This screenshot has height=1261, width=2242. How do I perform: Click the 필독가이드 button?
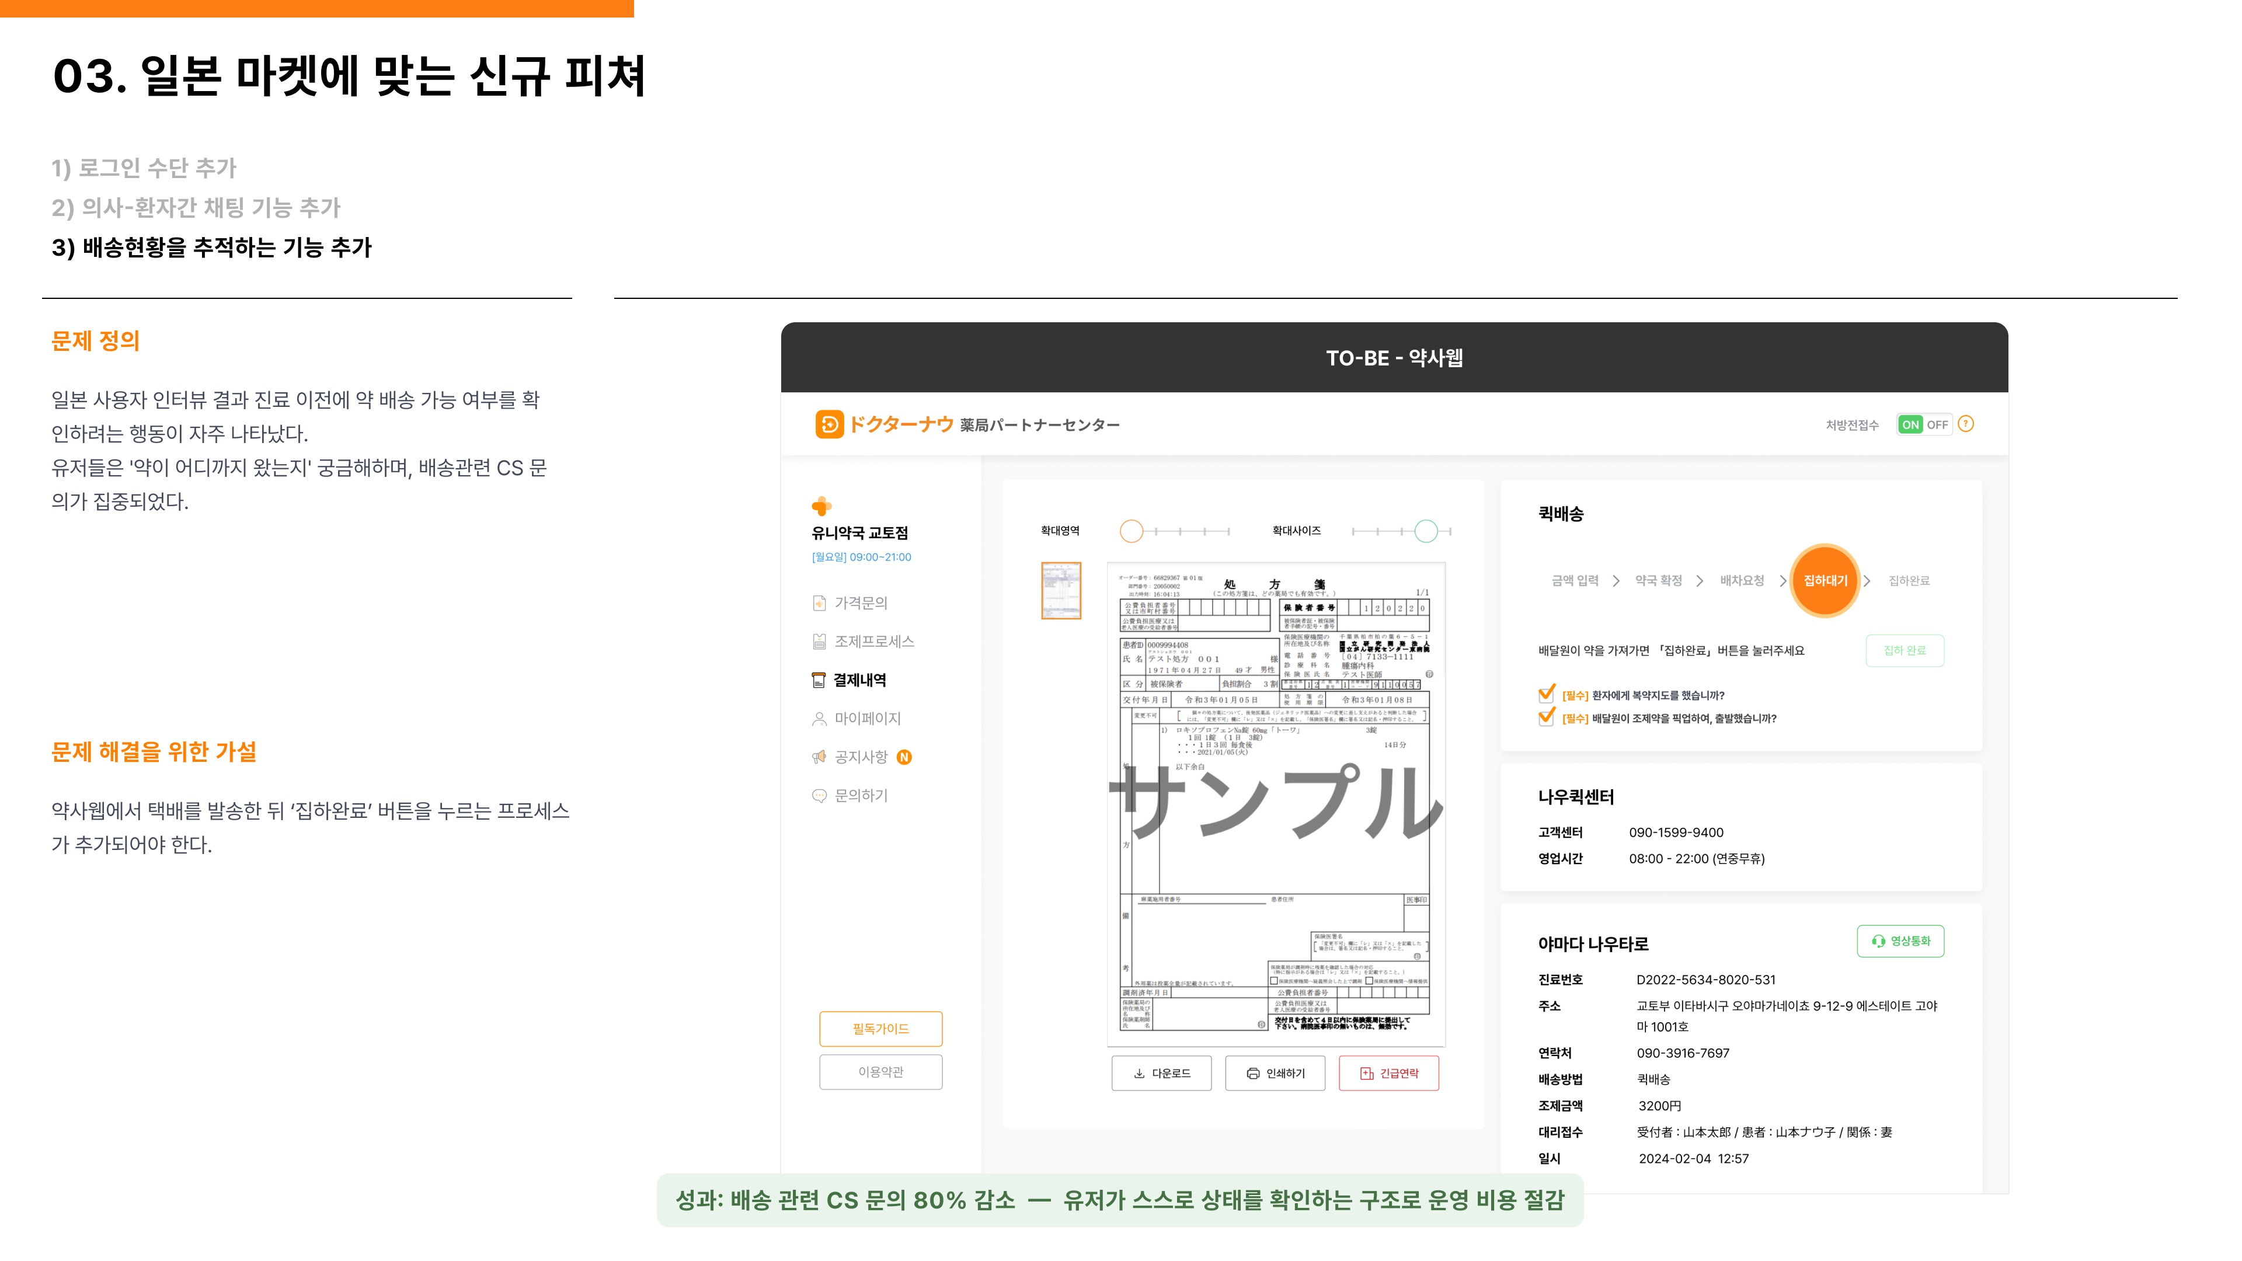click(881, 1029)
